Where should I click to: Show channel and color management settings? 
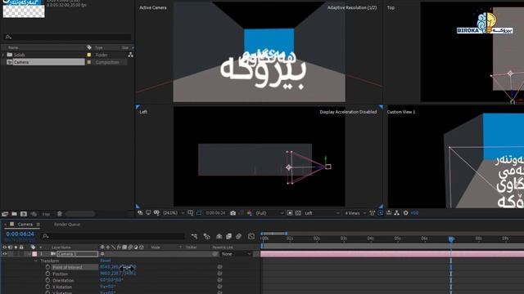pyautogui.click(x=249, y=212)
